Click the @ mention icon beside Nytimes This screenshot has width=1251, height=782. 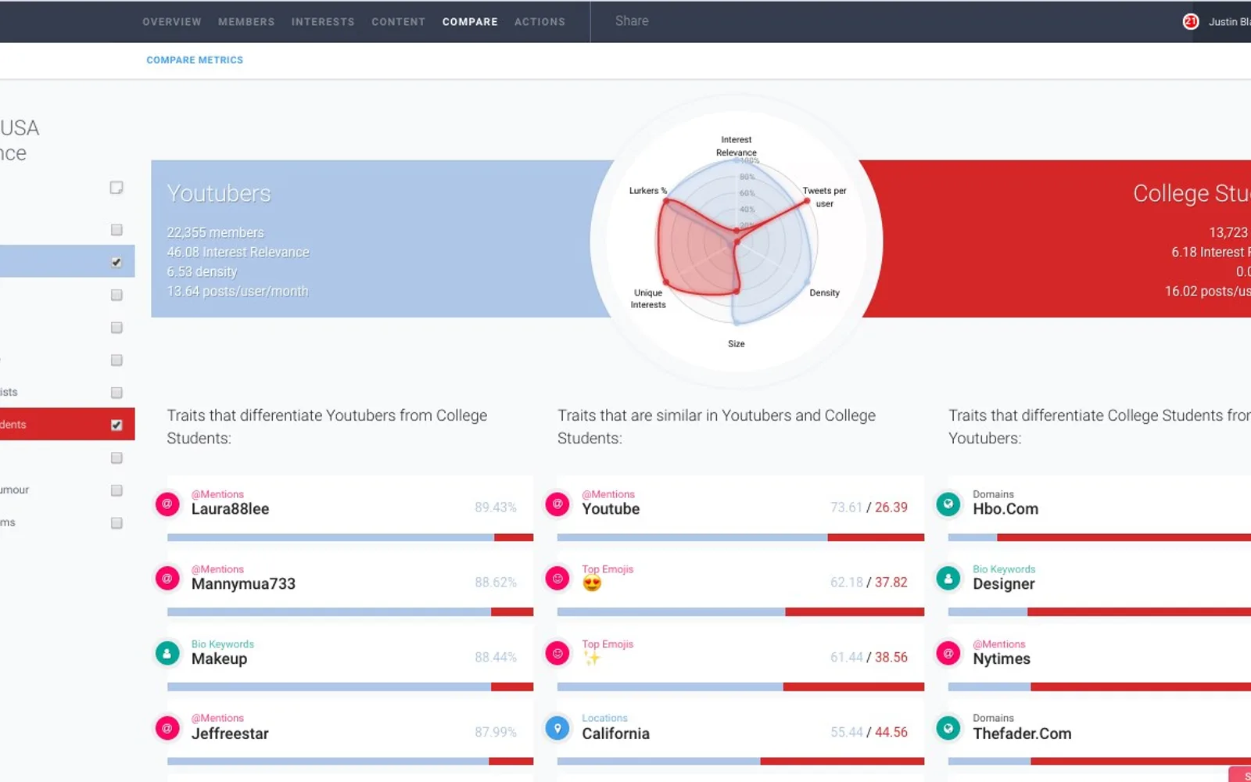click(948, 653)
